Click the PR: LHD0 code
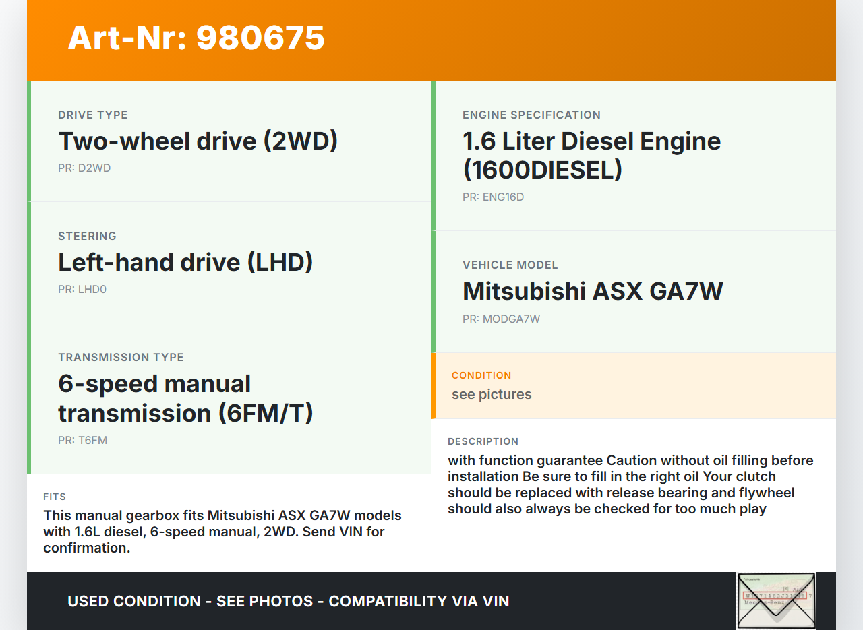The height and width of the screenshot is (630, 863). [82, 290]
